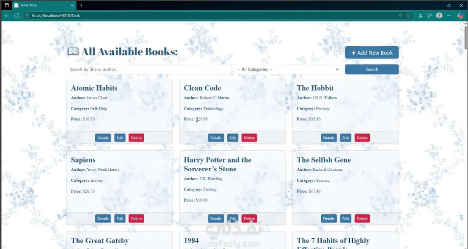The height and width of the screenshot is (249, 468).
Task: Edit The Hobbit book
Action: tap(346, 138)
